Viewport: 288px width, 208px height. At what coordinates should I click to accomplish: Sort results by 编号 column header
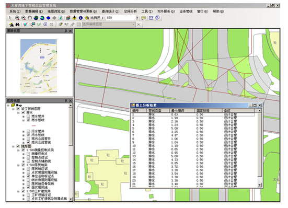pos(139,110)
